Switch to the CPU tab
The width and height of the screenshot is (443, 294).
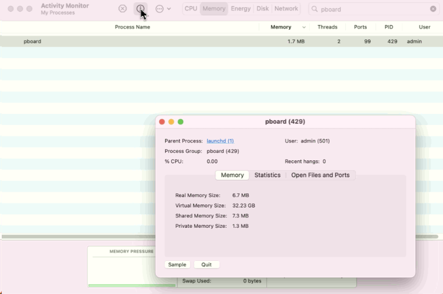pyautogui.click(x=191, y=9)
